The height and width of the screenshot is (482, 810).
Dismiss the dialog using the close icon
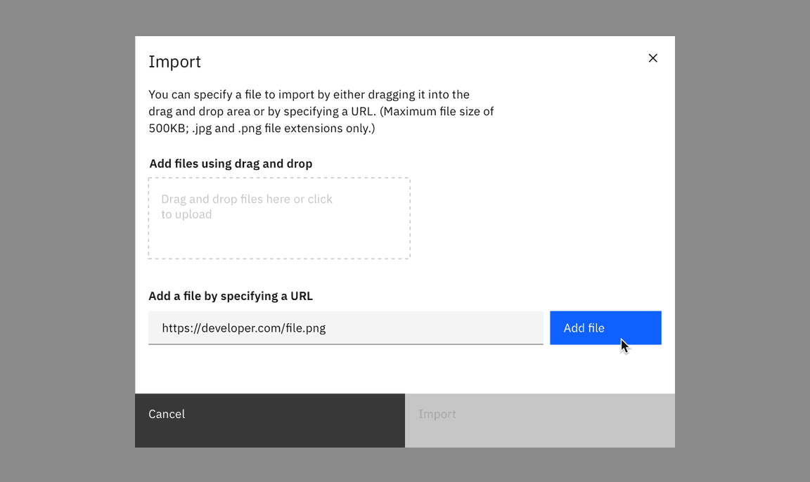click(x=652, y=58)
